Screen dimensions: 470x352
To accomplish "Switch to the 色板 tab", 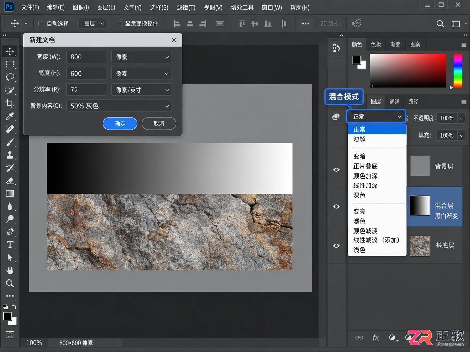I will (376, 44).
